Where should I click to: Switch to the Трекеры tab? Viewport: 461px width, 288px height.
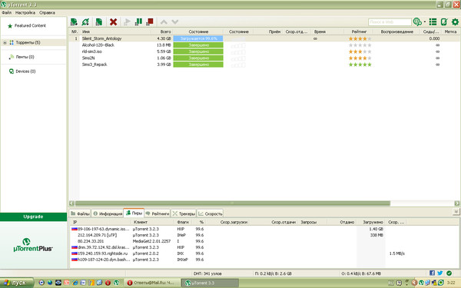(x=184, y=214)
